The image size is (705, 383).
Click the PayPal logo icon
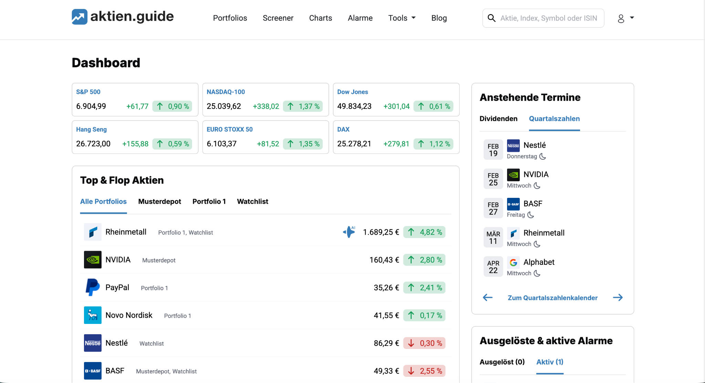pyautogui.click(x=93, y=288)
